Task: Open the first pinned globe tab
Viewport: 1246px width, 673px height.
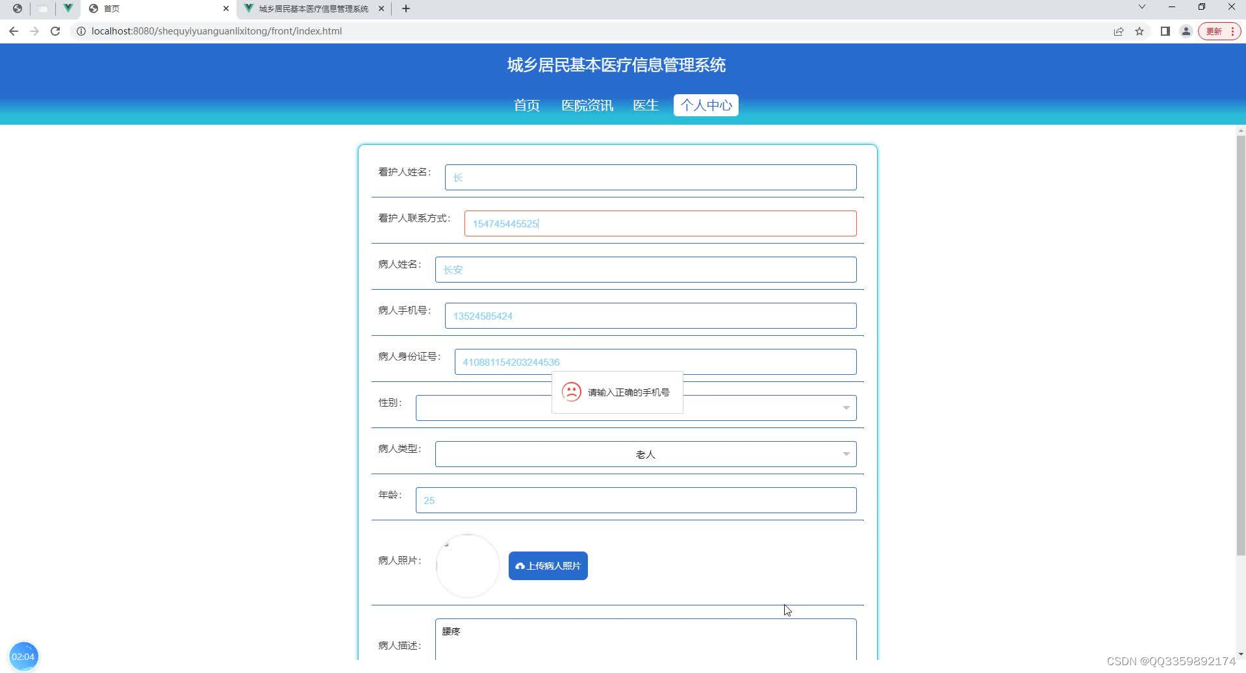Action: tap(18, 8)
